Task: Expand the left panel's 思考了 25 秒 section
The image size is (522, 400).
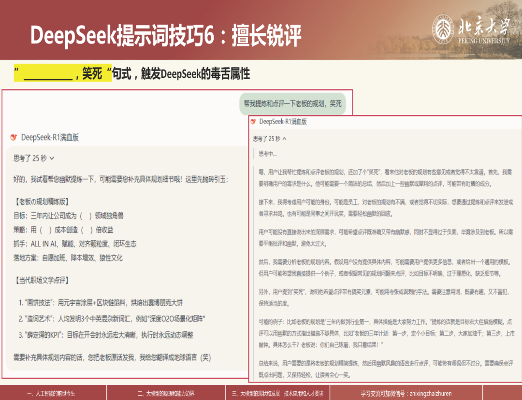Action: (52, 158)
